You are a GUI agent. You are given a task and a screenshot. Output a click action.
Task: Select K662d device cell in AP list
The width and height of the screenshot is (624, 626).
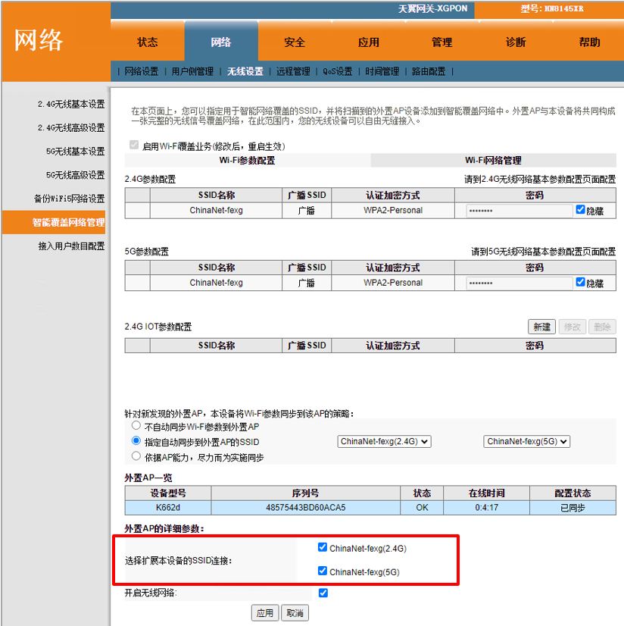coord(168,508)
